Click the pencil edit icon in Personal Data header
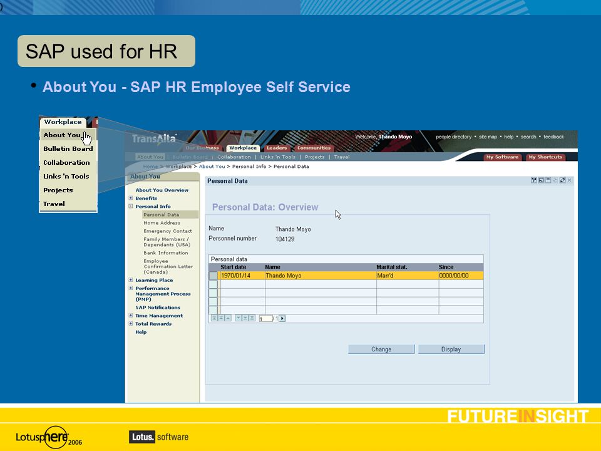The width and height of the screenshot is (601, 451). click(562, 180)
